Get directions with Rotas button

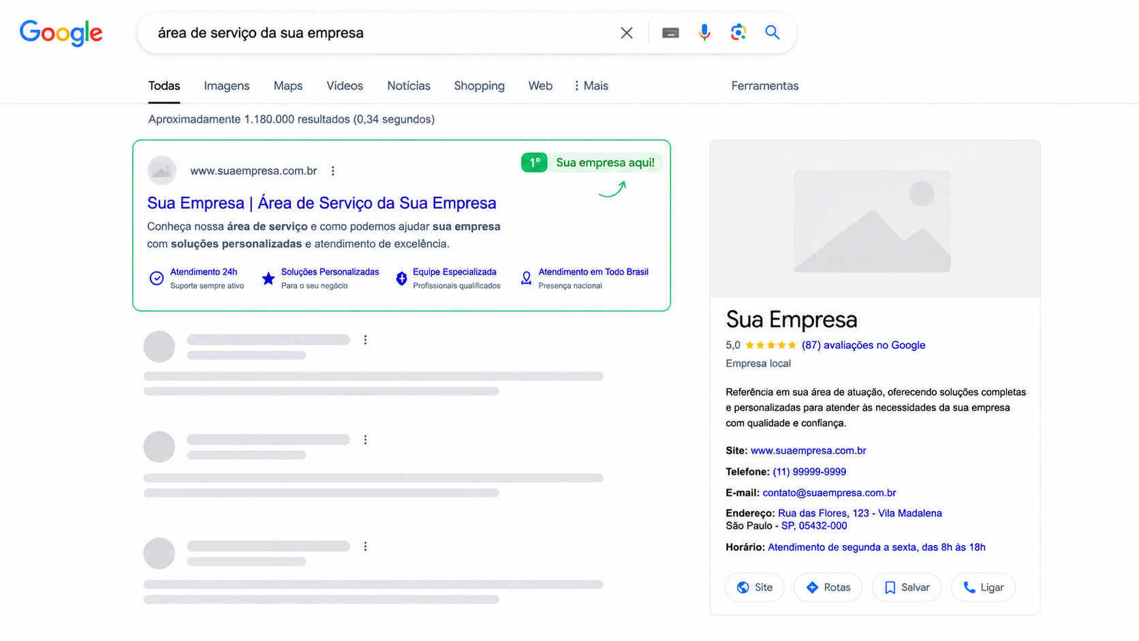[828, 587]
